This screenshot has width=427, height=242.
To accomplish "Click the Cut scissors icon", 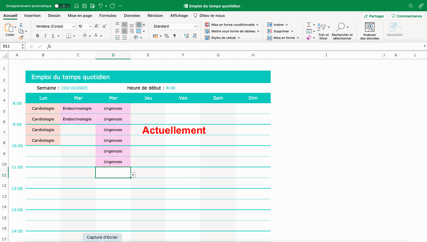I will pyautogui.click(x=21, y=25).
